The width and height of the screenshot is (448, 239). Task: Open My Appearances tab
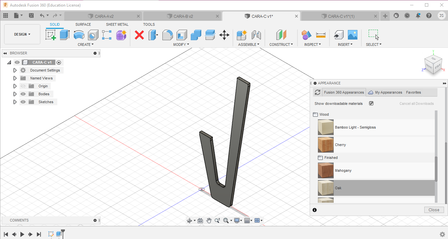(385, 92)
